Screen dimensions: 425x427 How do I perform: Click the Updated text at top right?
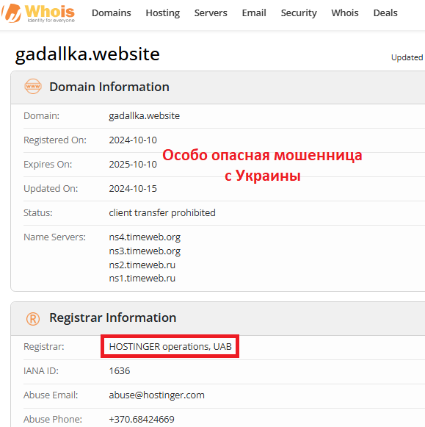click(407, 58)
